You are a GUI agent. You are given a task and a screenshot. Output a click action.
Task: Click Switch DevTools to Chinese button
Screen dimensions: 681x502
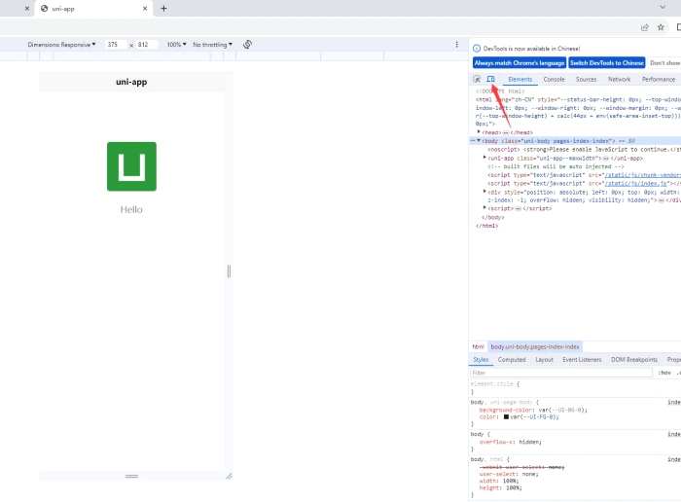coord(607,63)
